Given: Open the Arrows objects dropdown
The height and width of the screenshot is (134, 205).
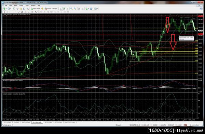Looking at the screenshot, I should point(36,12).
